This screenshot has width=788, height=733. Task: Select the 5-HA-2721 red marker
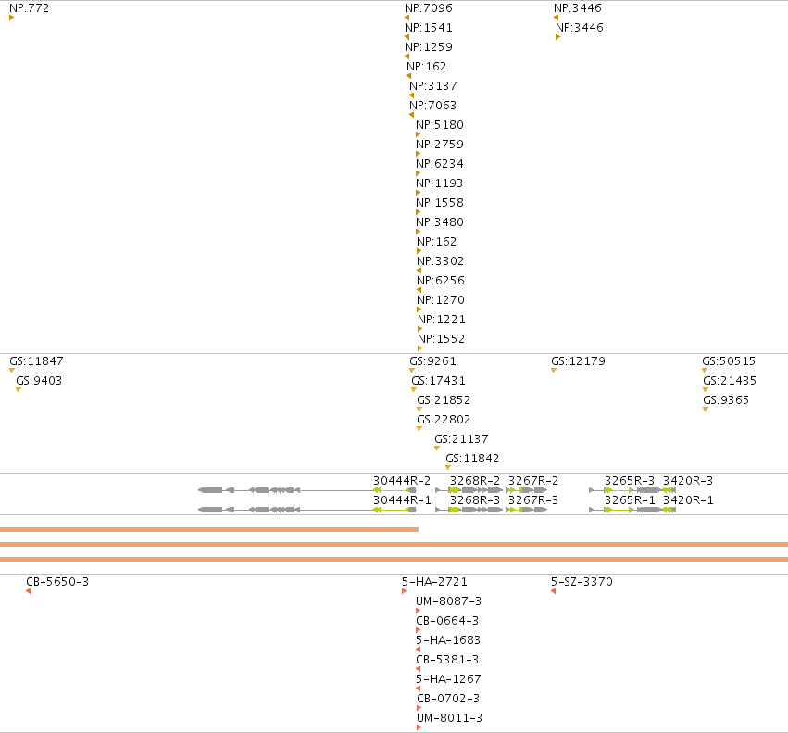click(x=404, y=591)
